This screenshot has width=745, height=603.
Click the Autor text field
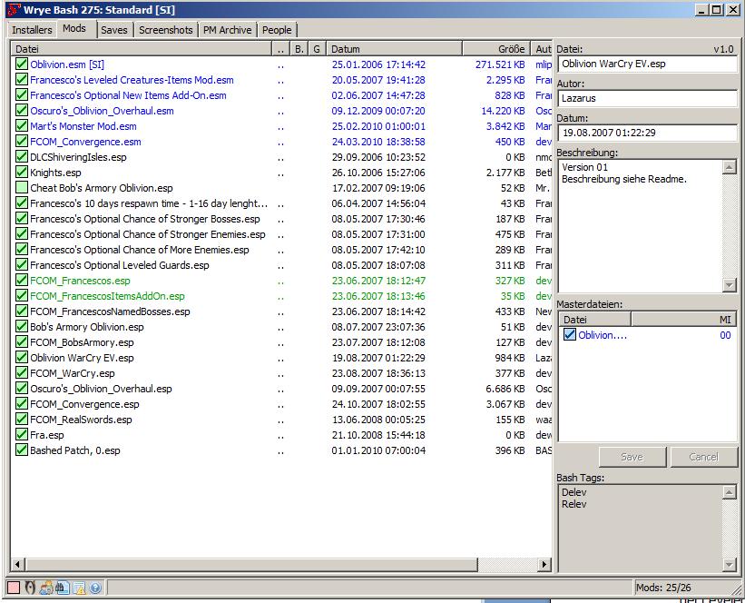pos(646,98)
